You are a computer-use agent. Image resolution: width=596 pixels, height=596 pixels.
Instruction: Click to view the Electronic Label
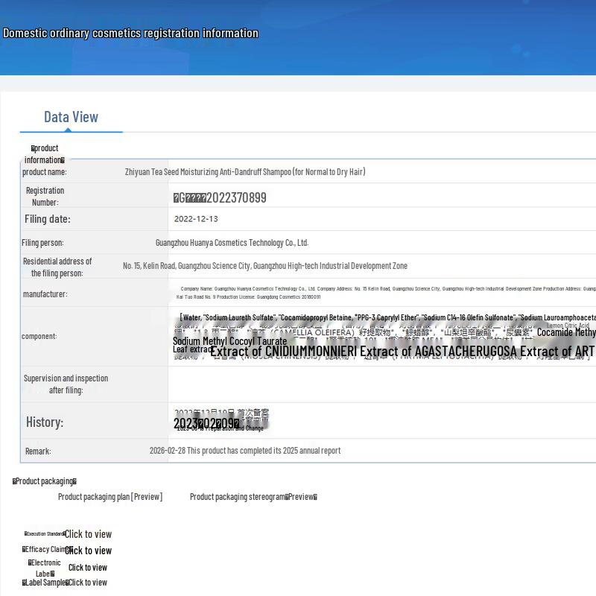(88, 568)
